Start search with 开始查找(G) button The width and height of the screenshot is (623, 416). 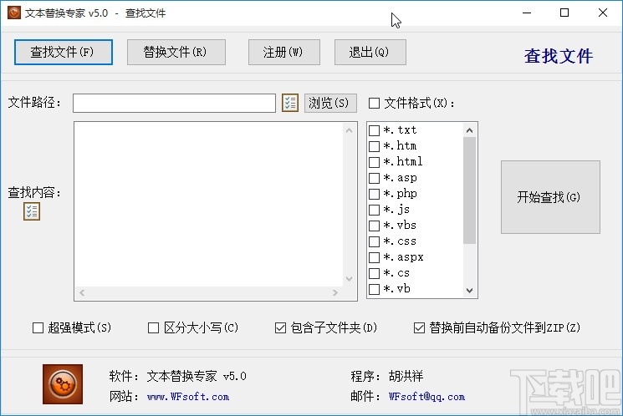click(550, 197)
